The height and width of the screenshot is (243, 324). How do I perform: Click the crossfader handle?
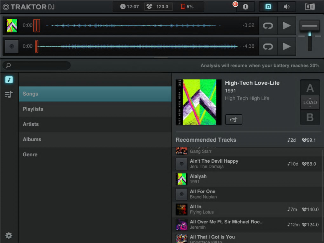coord(309,26)
